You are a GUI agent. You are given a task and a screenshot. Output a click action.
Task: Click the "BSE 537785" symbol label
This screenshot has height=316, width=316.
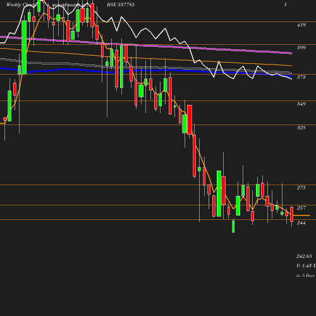pyautogui.click(x=121, y=4)
